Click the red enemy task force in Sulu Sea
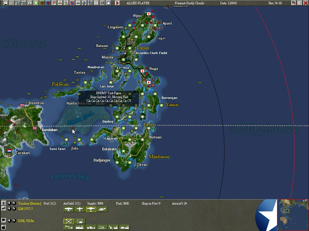Screen dimensions: 309x231 tap(73, 128)
